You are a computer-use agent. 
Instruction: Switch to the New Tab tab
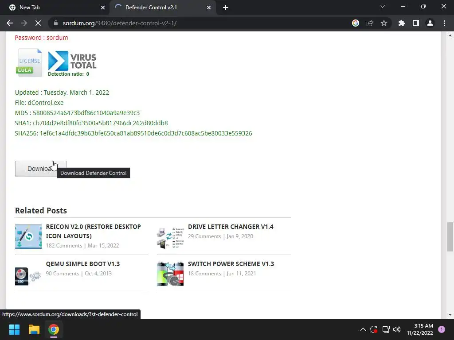coord(55,8)
